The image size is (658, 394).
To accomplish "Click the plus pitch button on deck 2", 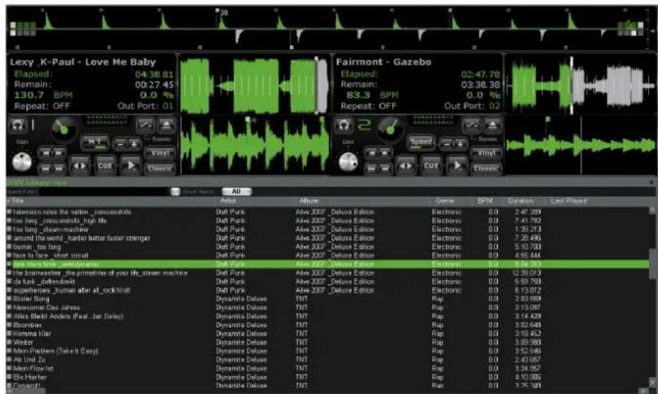I will click(x=460, y=144).
